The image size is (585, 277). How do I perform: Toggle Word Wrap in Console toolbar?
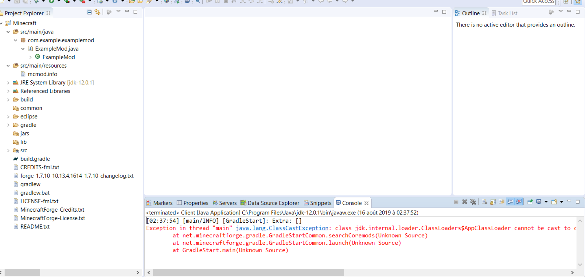[501, 202]
